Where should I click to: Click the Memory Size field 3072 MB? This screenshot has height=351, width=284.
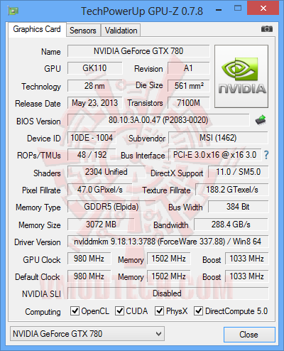pos(101,225)
